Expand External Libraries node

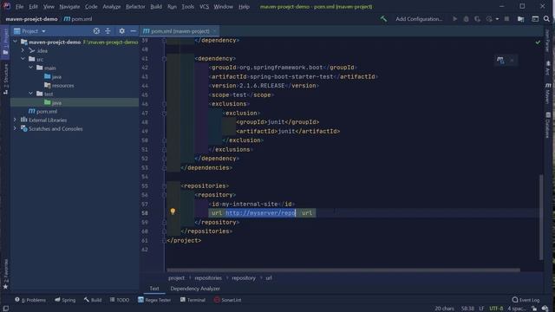pos(15,120)
